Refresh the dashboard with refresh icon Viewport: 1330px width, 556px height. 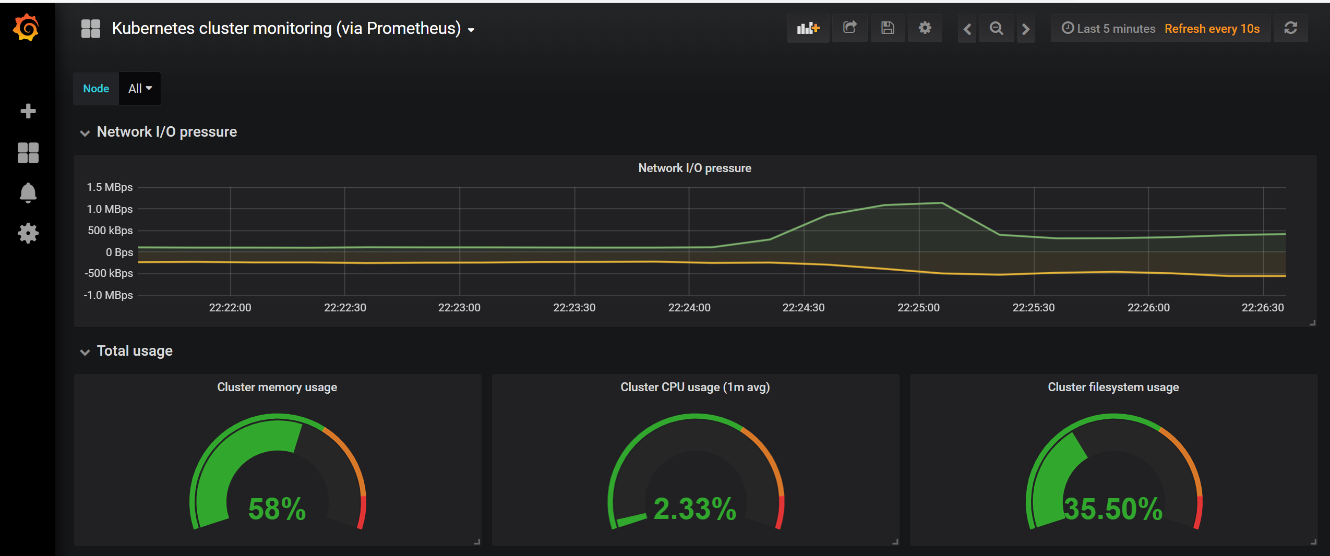(x=1290, y=28)
